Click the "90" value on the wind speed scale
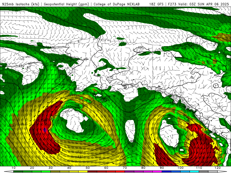Screen dimensions: 231x173 pyautogui.click(x=162, y=168)
